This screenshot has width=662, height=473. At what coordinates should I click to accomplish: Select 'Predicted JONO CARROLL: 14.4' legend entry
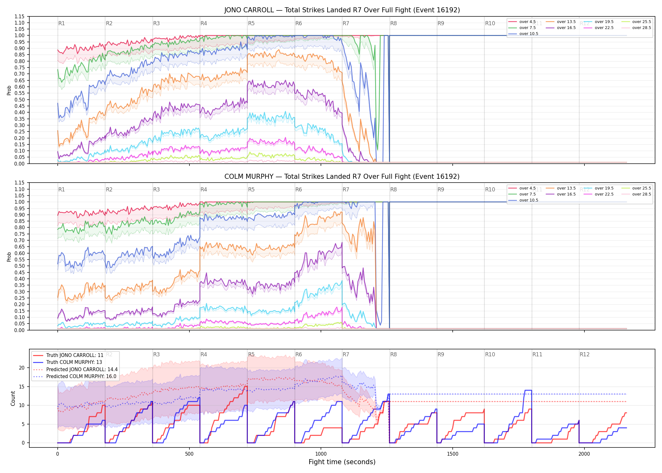click(75, 370)
